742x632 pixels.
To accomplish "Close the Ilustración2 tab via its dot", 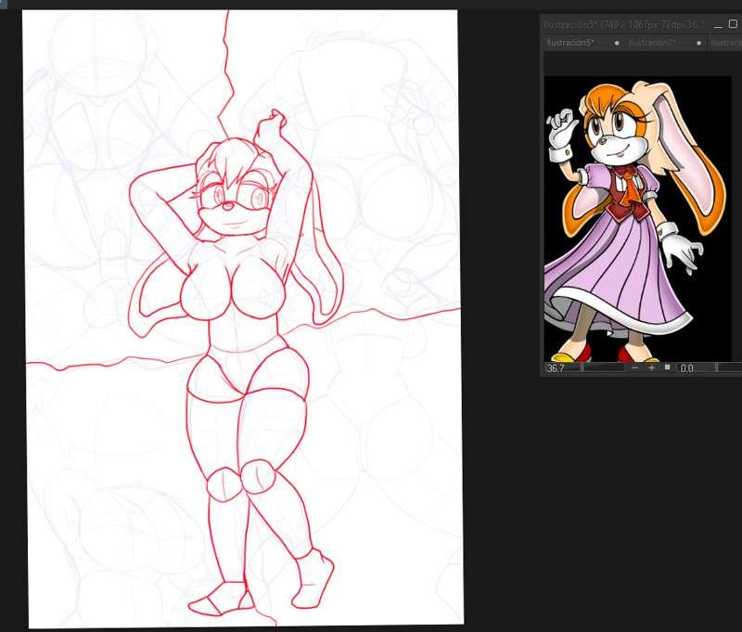I will [698, 43].
